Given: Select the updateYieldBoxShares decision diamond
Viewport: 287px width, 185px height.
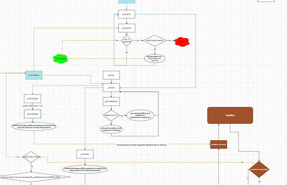Looking at the screenshot, I should point(32,157).
